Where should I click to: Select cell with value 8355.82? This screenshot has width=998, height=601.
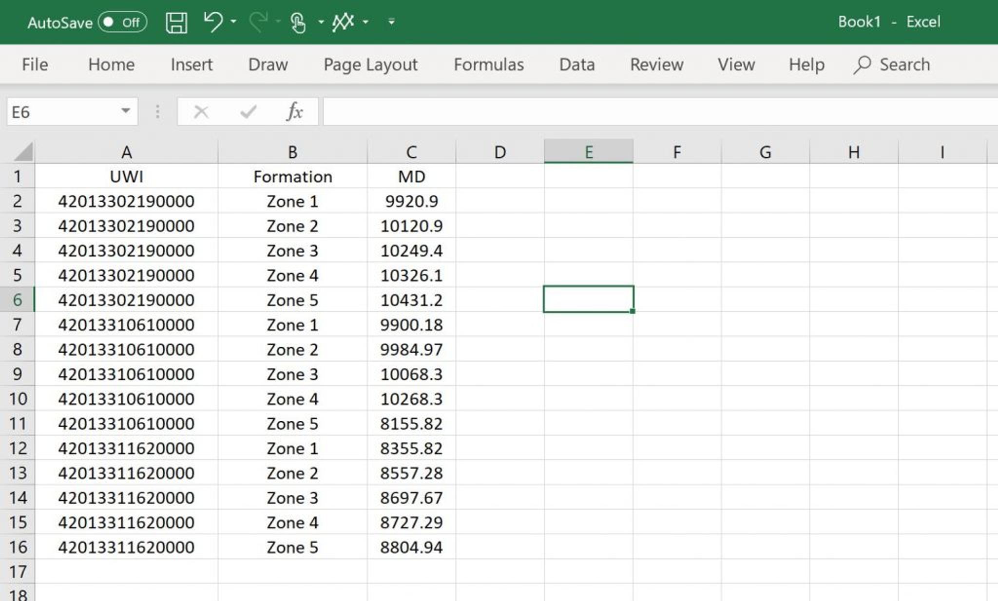coord(412,448)
